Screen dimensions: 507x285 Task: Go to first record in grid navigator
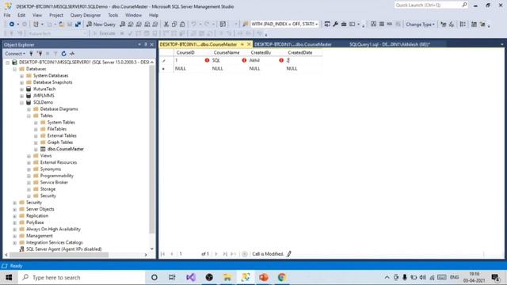163,254
